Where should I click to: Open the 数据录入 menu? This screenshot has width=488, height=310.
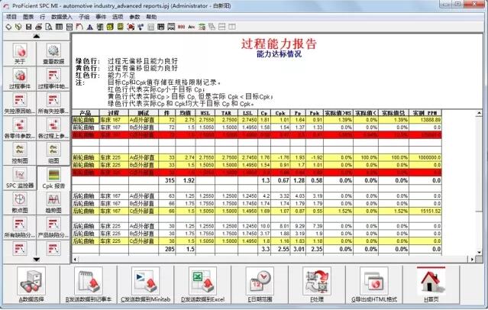(61, 17)
